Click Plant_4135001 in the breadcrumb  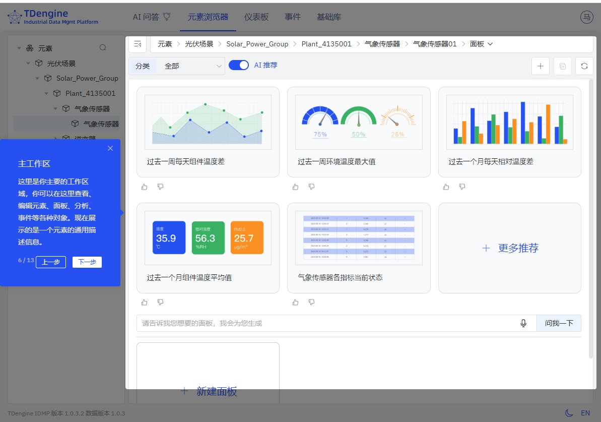(326, 44)
